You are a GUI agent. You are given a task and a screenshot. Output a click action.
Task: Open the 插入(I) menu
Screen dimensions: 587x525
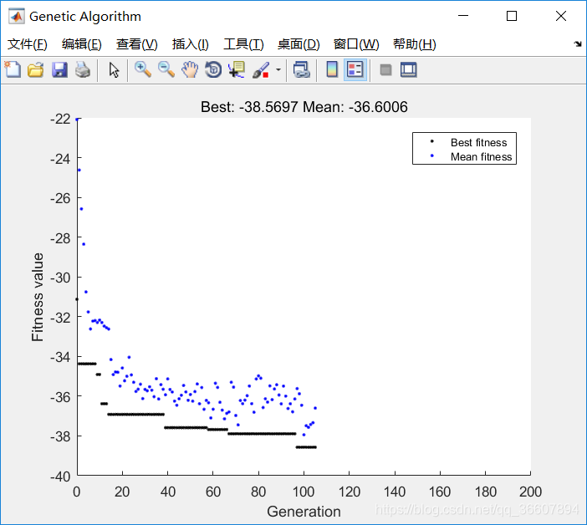click(190, 44)
